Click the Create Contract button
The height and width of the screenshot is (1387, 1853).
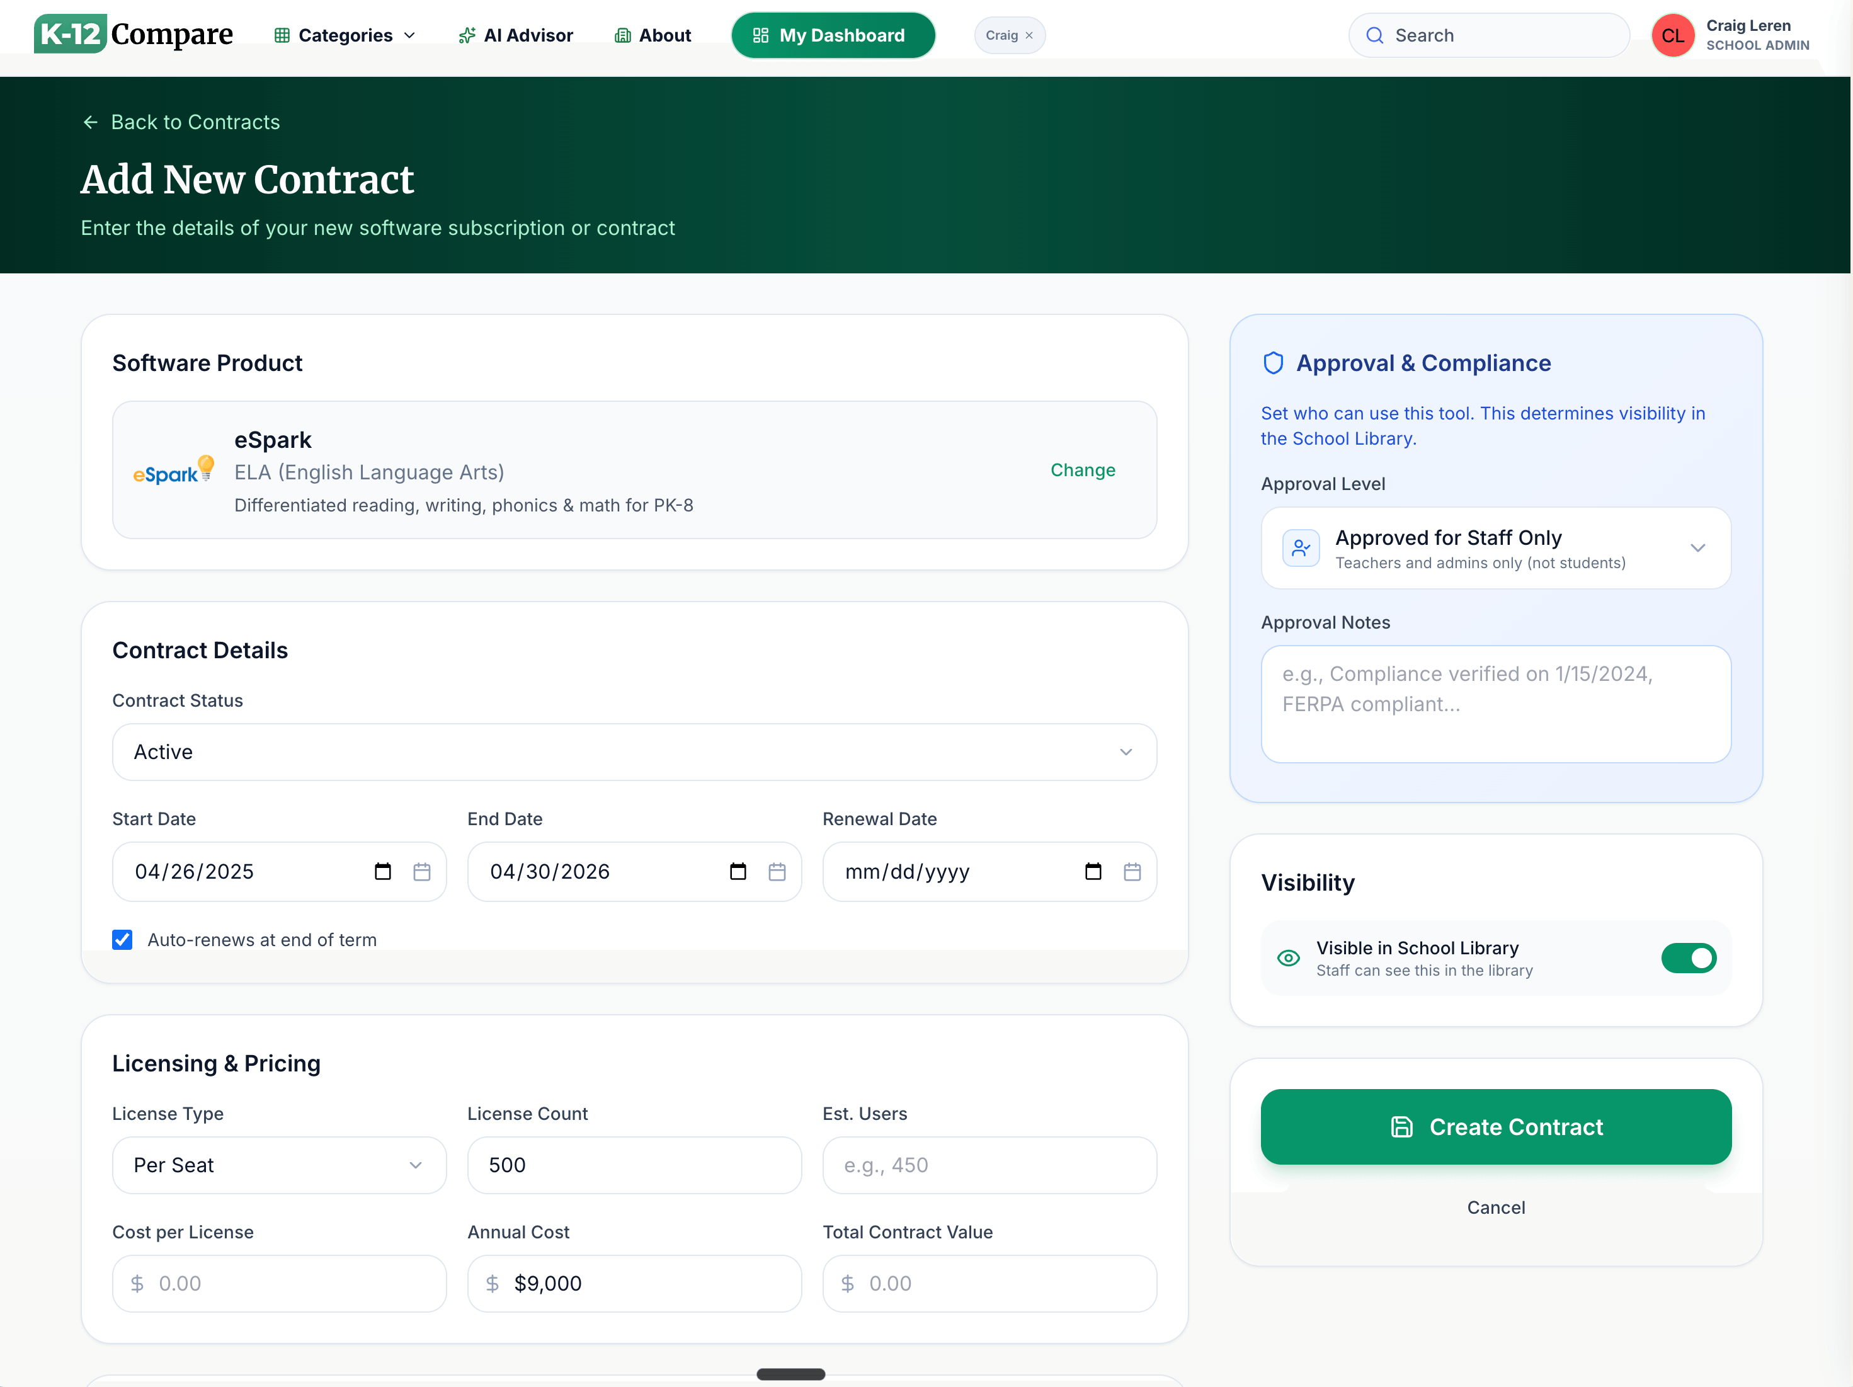(1495, 1126)
